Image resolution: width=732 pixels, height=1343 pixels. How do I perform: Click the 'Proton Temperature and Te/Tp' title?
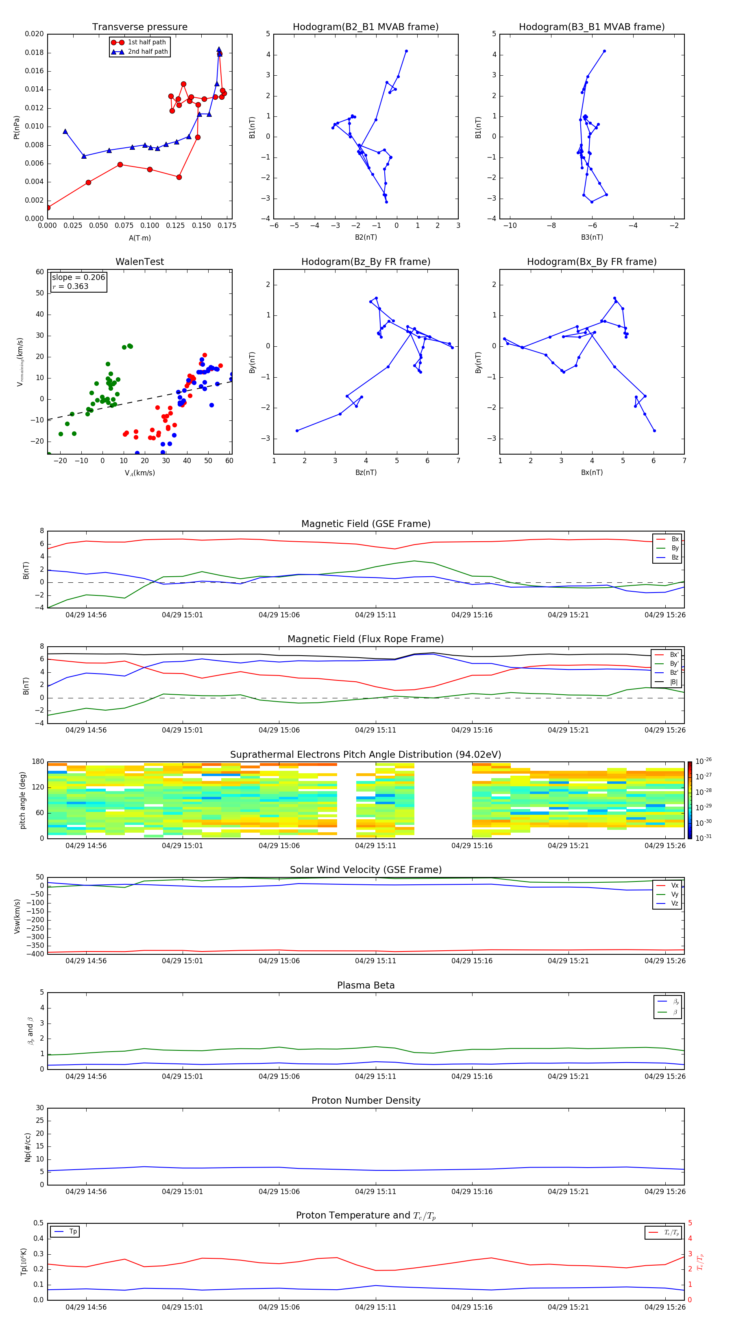[366, 1216]
